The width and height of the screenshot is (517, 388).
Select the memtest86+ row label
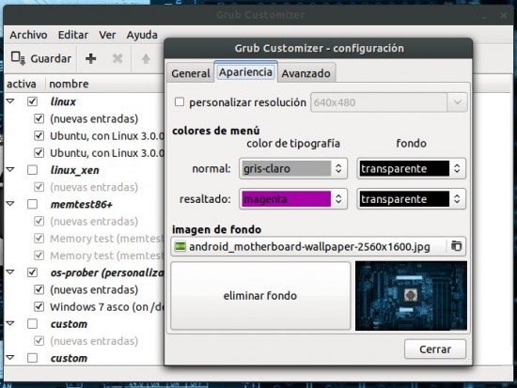82,205
